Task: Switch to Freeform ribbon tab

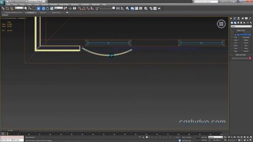Action: [x=31, y=12]
